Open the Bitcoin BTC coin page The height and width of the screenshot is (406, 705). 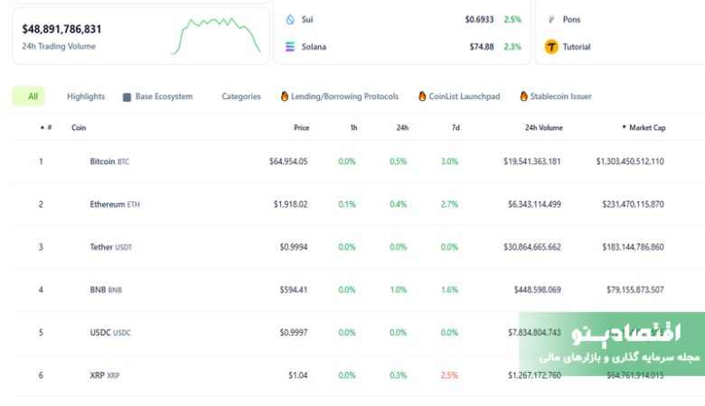click(109, 161)
